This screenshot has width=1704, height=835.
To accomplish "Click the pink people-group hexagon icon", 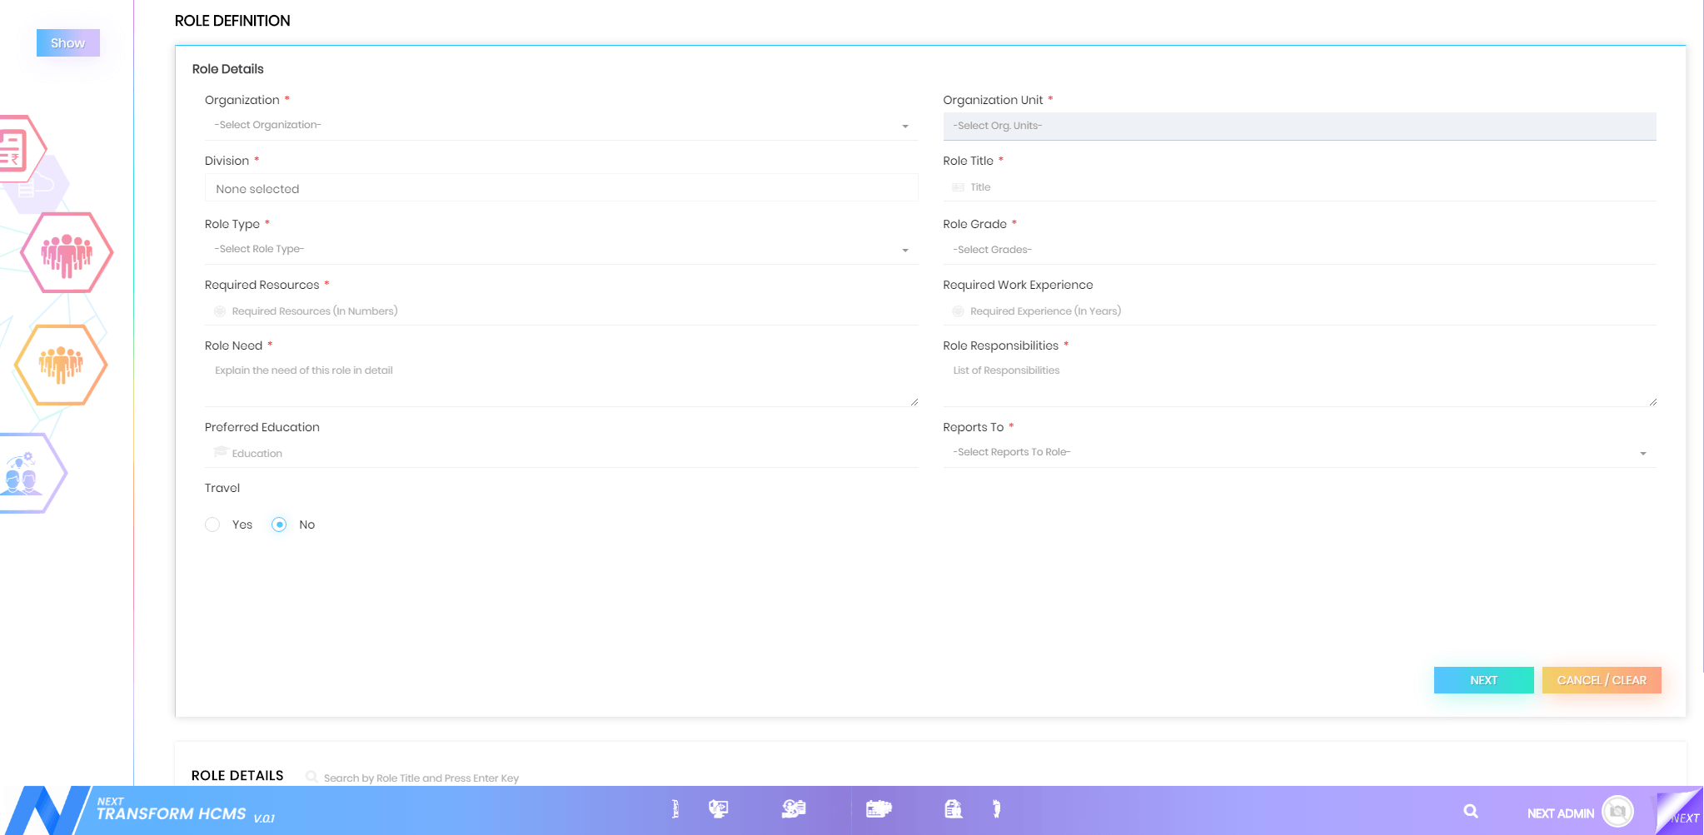I will (x=67, y=253).
